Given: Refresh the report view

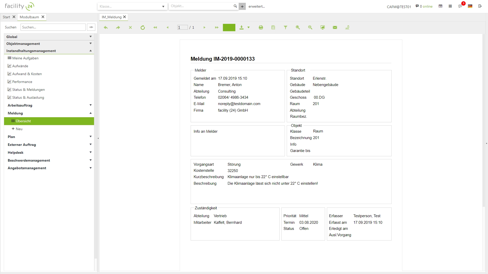Looking at the screenshot, I should tap(143, 27).
